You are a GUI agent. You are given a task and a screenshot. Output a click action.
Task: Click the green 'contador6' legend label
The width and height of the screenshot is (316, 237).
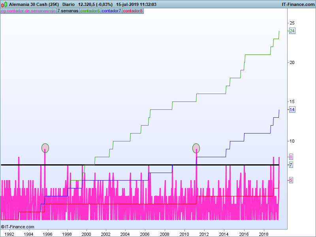click(90, 11)
